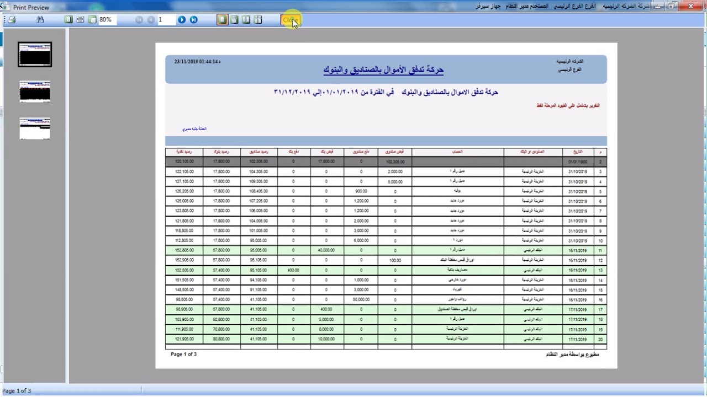Click the timestamp 23/11/2019 01:44:14
Screen dimensions: 707x397
pos(197,62)
